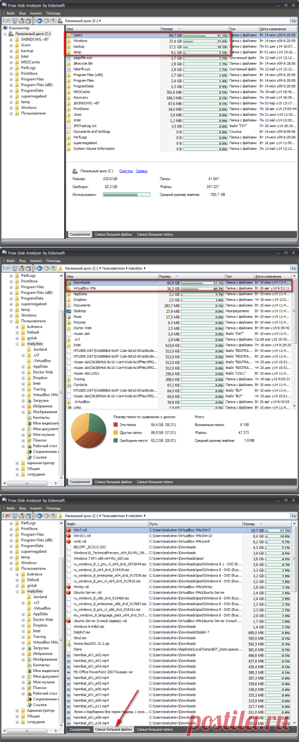Expand Program Files (x86) in top tree
Image resolution: width=299 pixels, height=742 pixels.
point(11,84)
